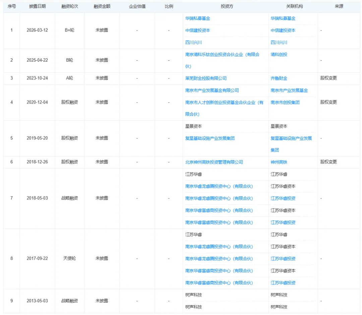Viewport: 362px width, 315px height.
Task: Open 华瑞私募基金 link in 关联机构 column
Action: tap(283, 18)
